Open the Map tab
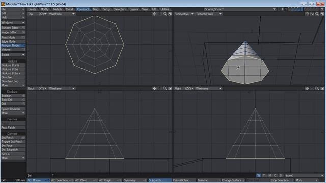The height and width of the screenshot is (183, 326). pyautogui.click(x=96, y=9)
